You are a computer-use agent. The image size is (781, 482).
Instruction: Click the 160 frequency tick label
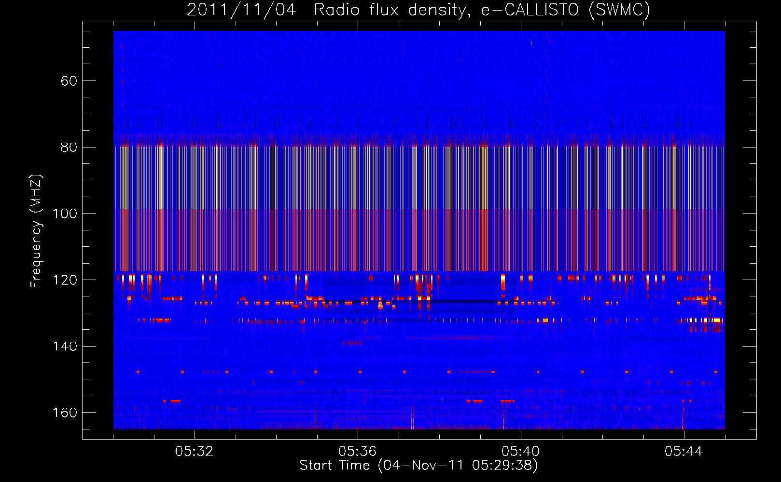pos(65,413)
